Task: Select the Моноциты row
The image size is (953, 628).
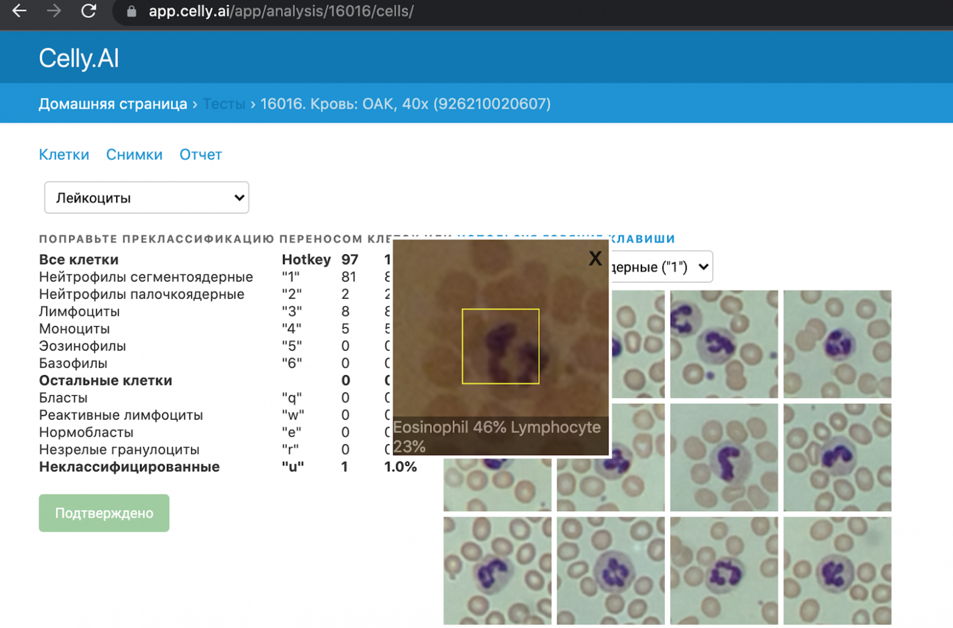Action: pyautogui.click(x=75, y=329)
